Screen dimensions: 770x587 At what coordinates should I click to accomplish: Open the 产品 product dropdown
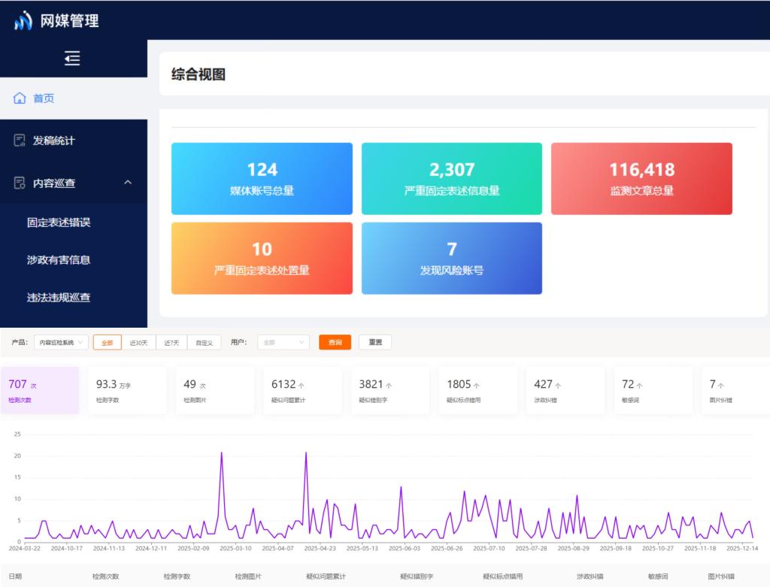(60, 342)
